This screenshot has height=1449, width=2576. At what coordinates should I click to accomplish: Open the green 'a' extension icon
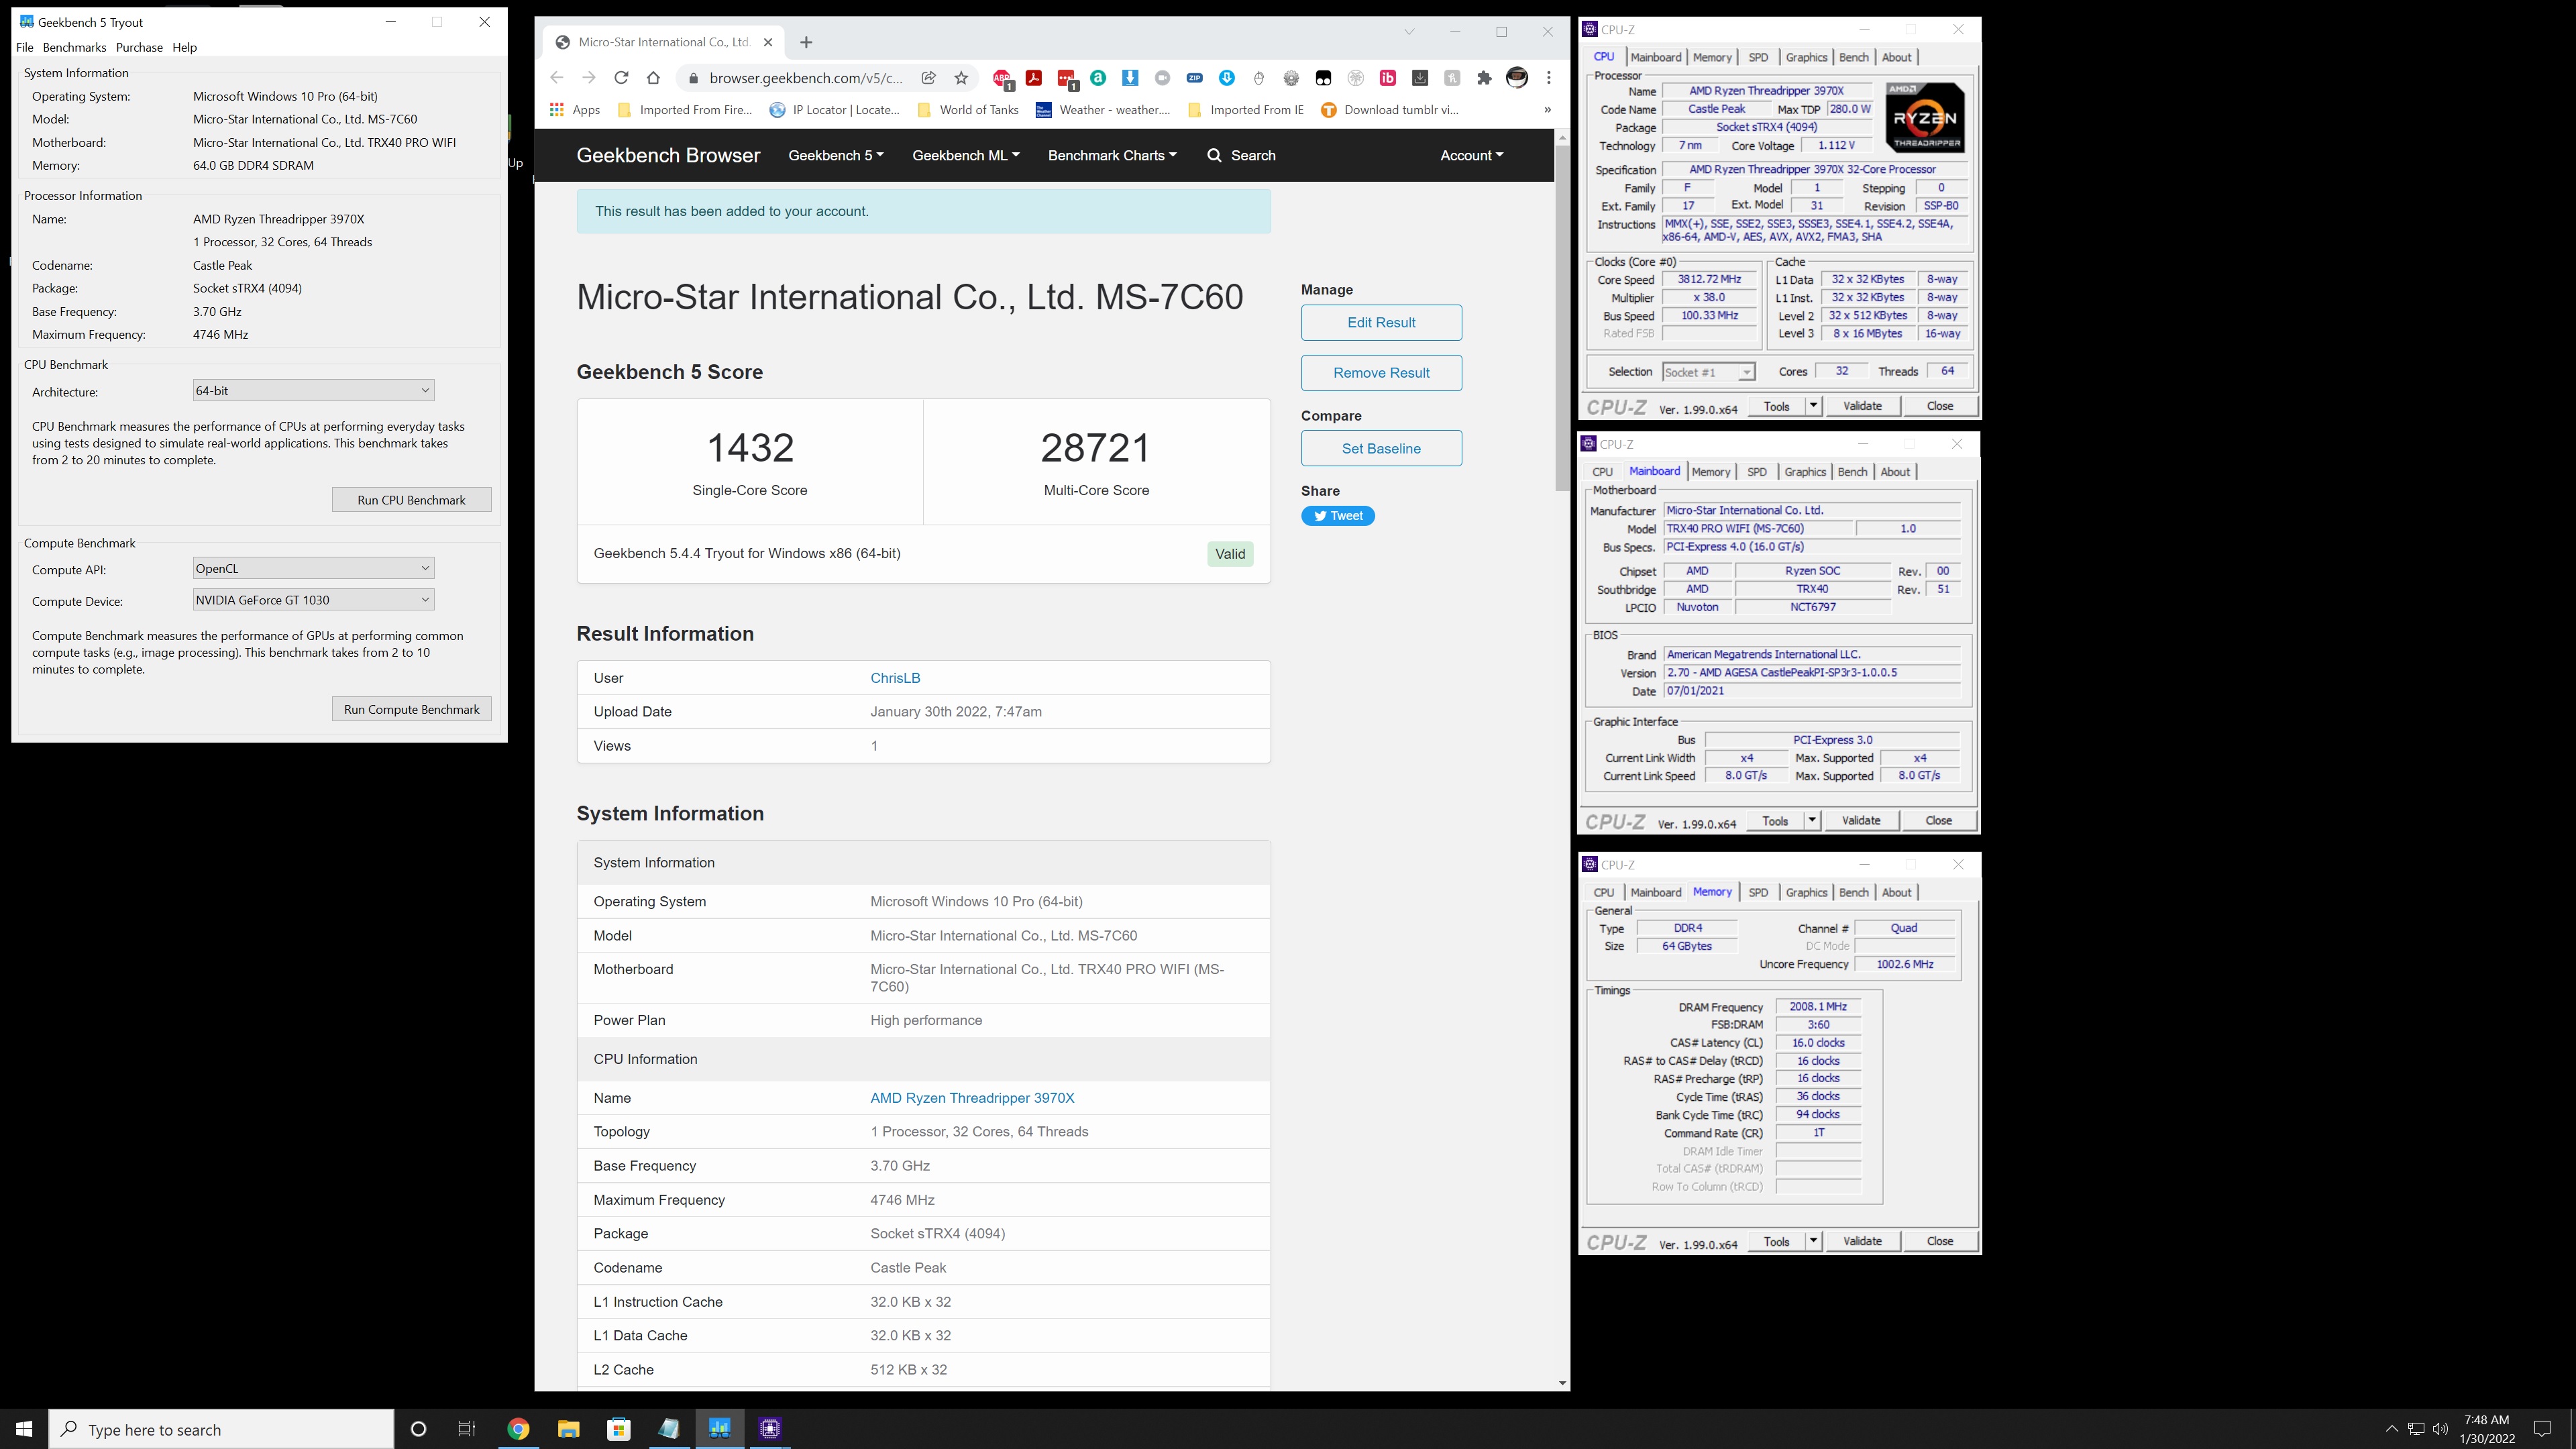1099,78
